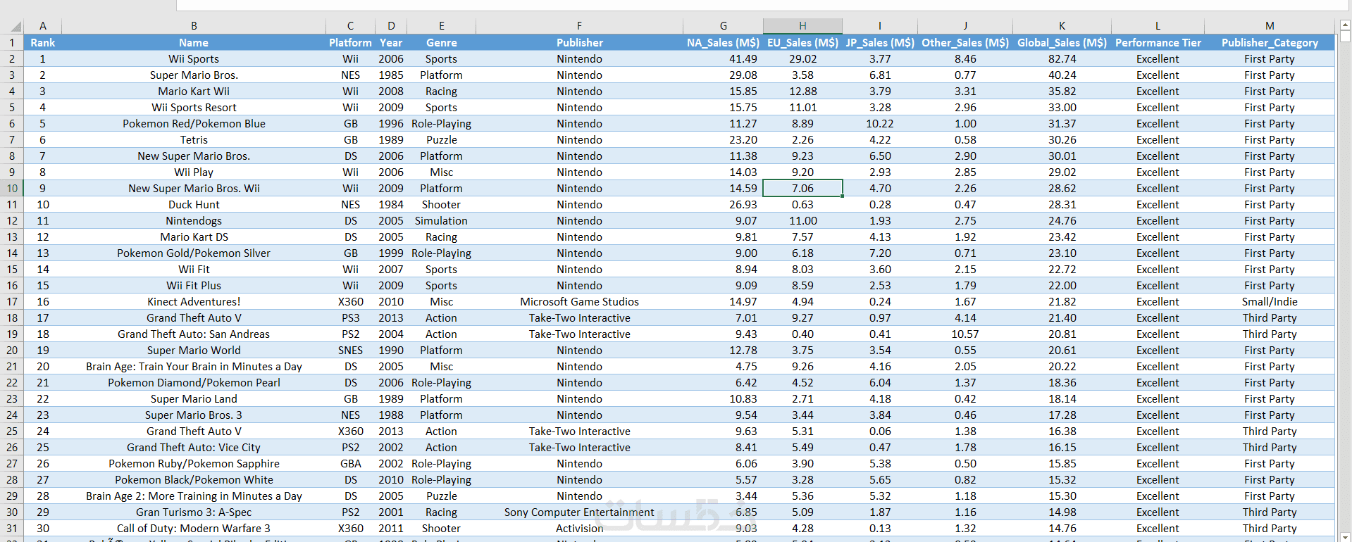Select column K header

click(1062, 26)
